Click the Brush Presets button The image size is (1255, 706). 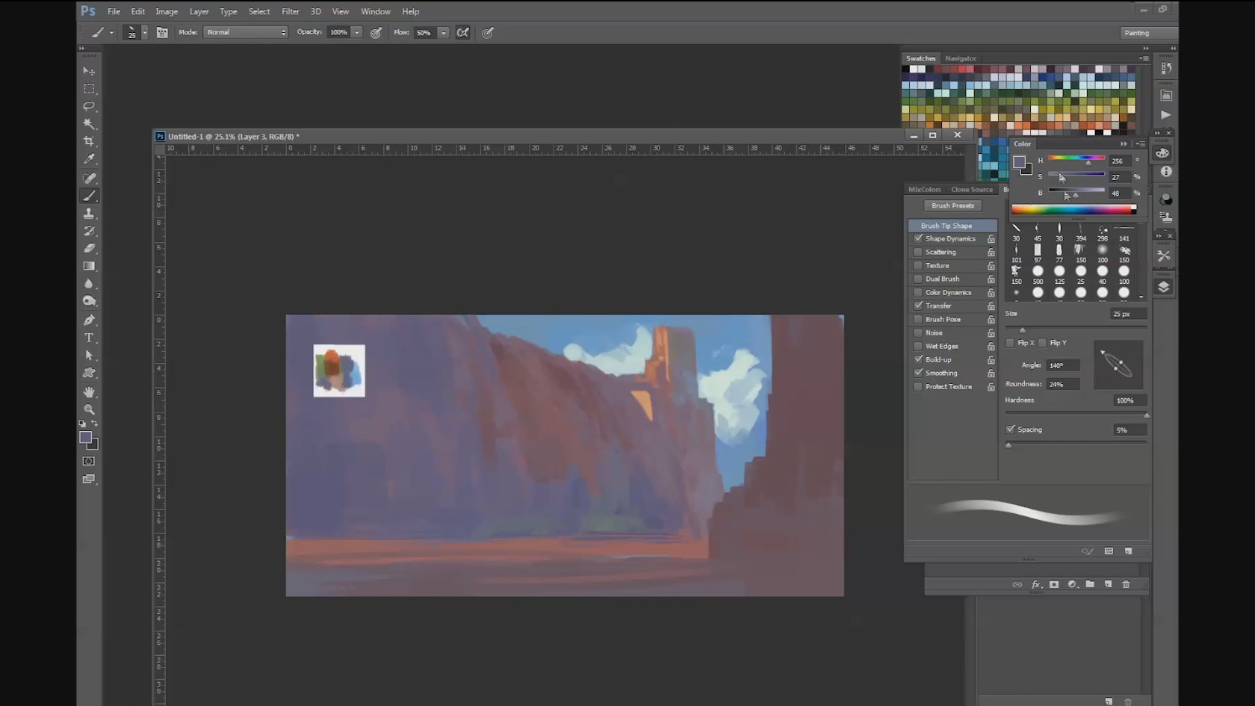pyautogui.click(x=952, y=205)
